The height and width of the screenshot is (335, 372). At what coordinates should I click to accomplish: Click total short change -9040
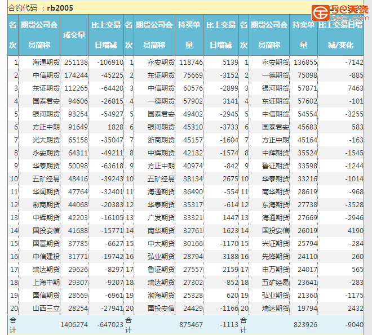(x=354, y=324)
